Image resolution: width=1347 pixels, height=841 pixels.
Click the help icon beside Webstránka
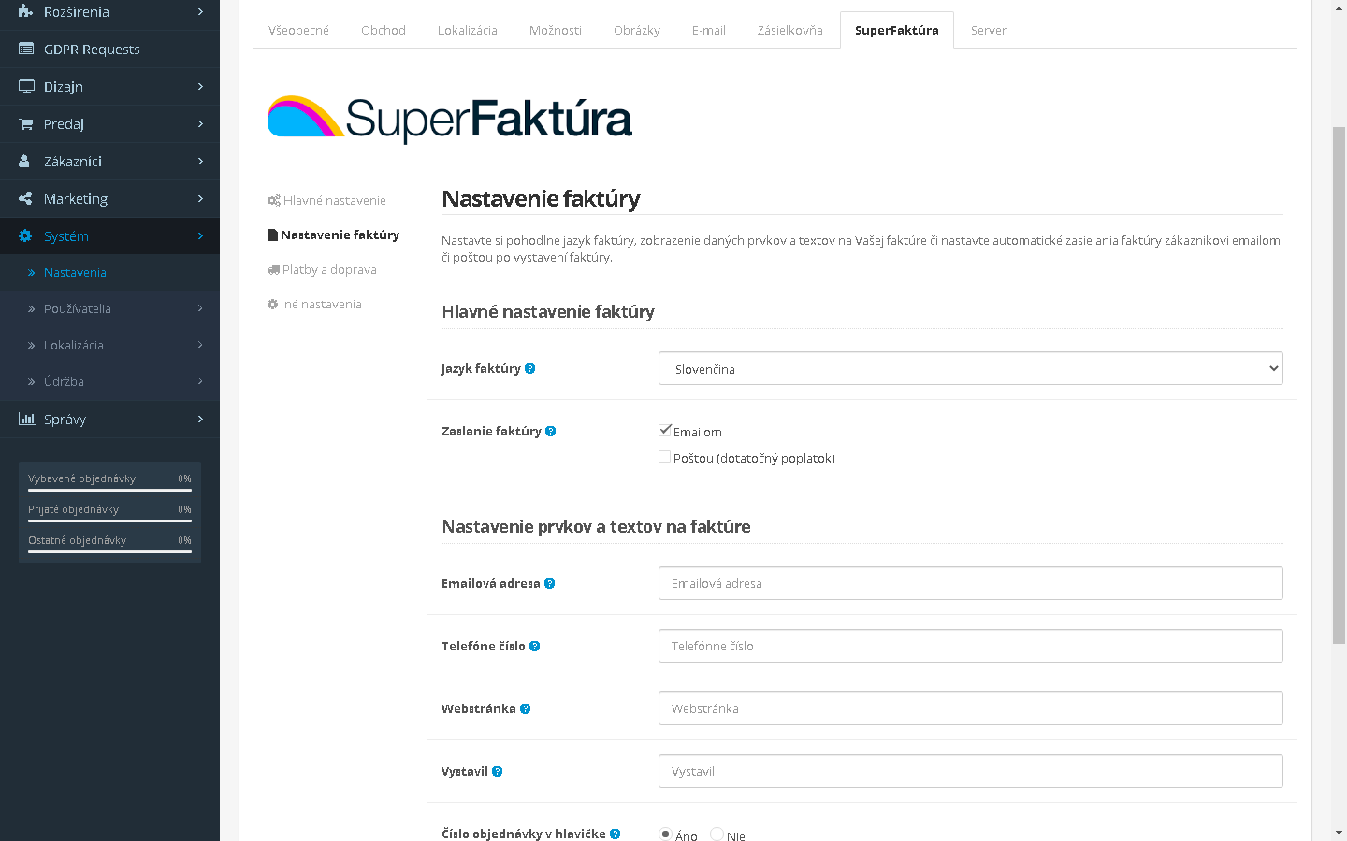click(x=525, y=708)
